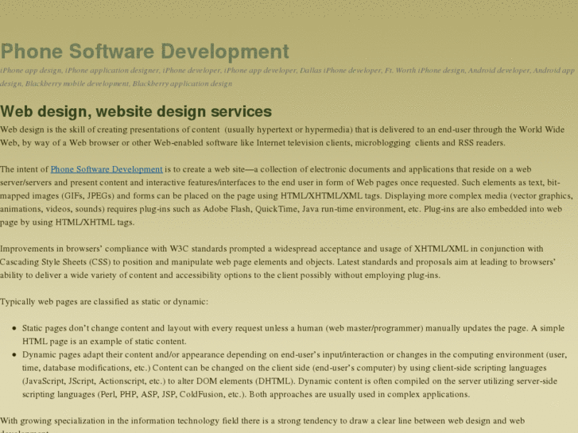578x433 pixels.
Task: Click the 'With growing specialization' paragraph
Action: [262, 424]
